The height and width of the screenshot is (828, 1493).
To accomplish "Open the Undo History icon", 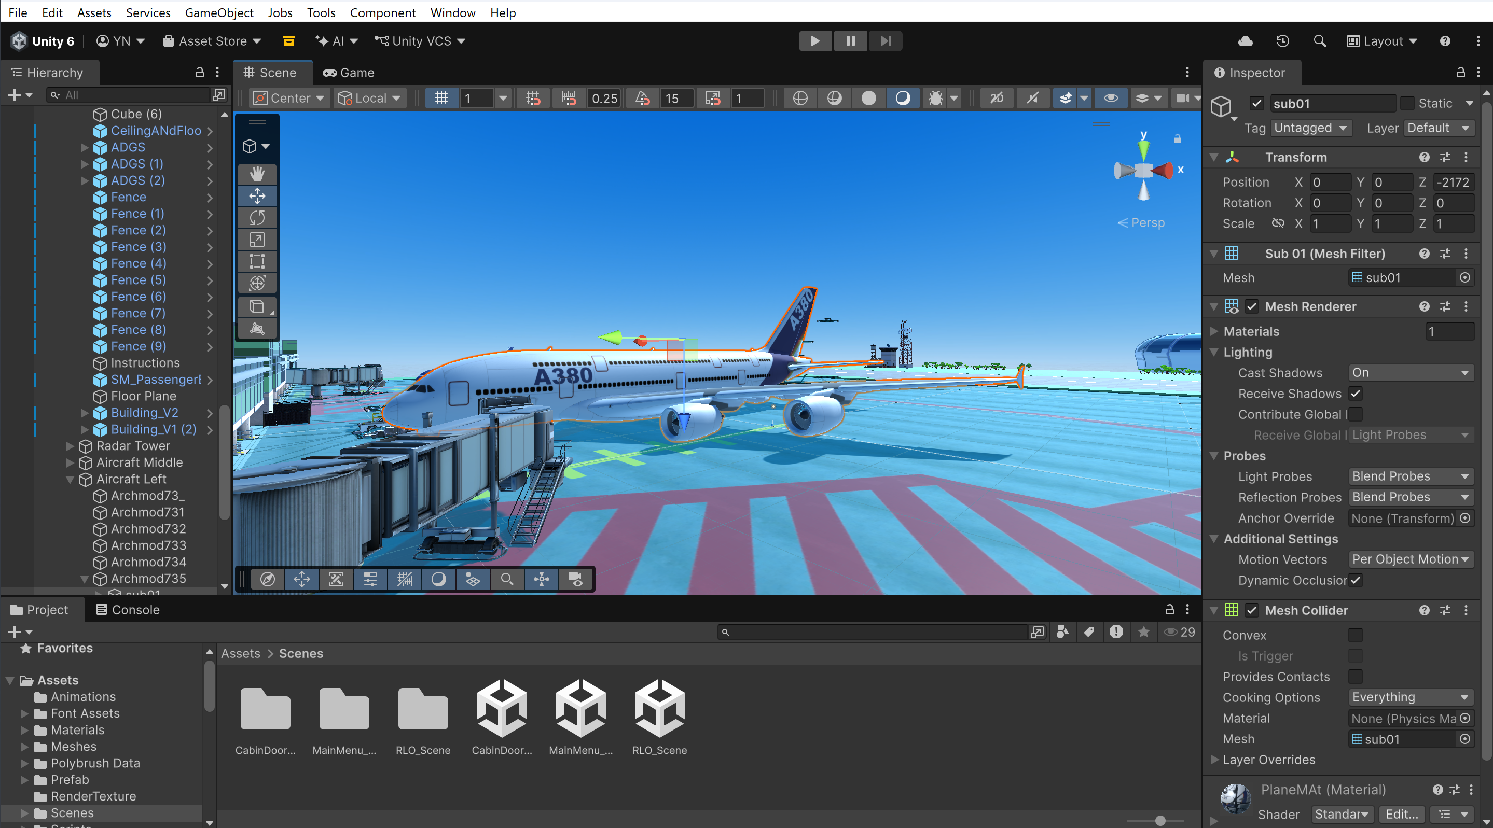I will (x=1282, y=41).
